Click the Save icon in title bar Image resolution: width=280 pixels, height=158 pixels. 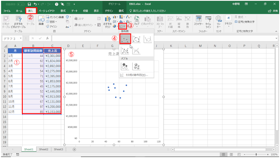(29, 4)
